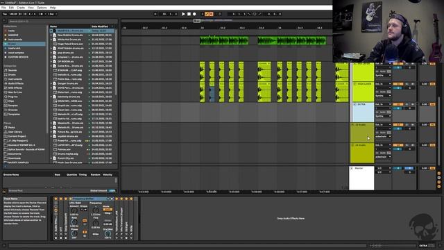Turn the Frequency Shifter Dry/Wet knob
444x250 pixels.
108,234
